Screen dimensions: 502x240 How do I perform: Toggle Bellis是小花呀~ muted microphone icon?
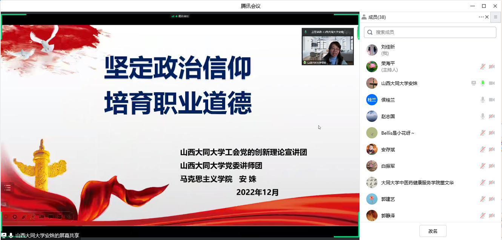click(482, 133)
